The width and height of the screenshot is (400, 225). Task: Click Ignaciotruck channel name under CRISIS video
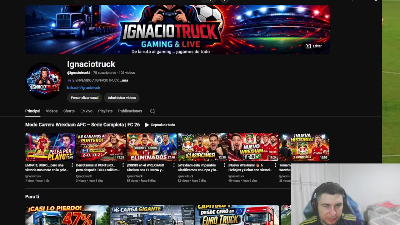135,176
